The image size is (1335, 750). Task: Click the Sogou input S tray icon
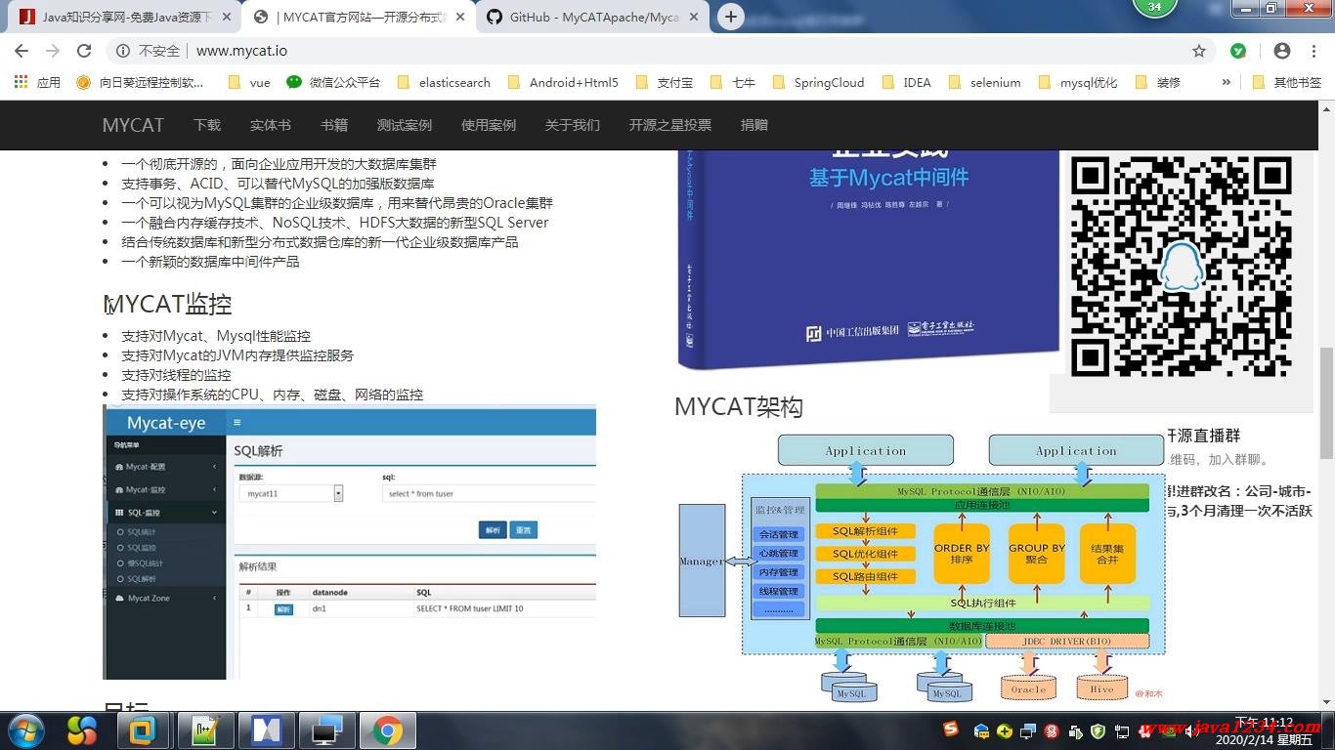point(951,729)
